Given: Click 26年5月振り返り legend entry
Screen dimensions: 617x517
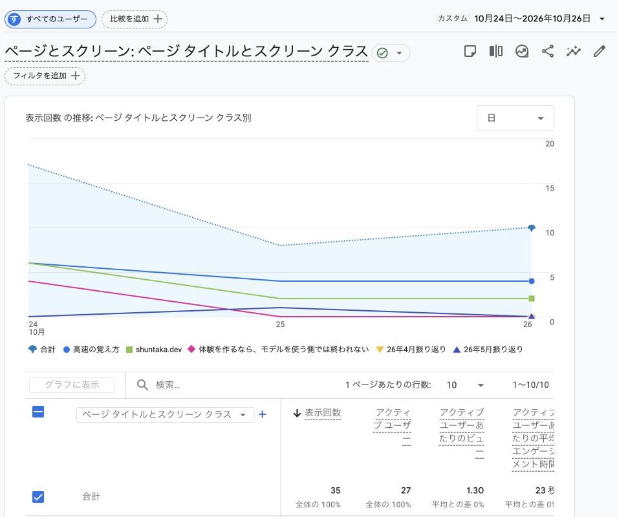Looking at the screenshot, I should click(488, 349).
